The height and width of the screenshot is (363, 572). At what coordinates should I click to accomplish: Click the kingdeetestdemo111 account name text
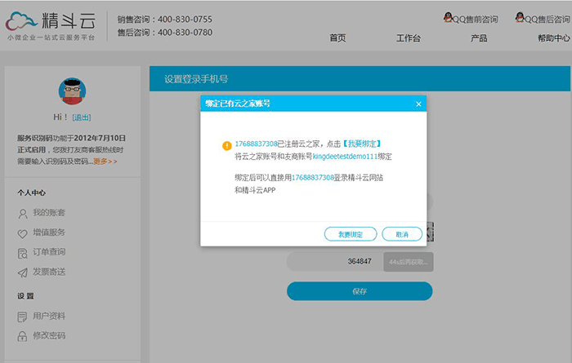(x=345, y=157)
